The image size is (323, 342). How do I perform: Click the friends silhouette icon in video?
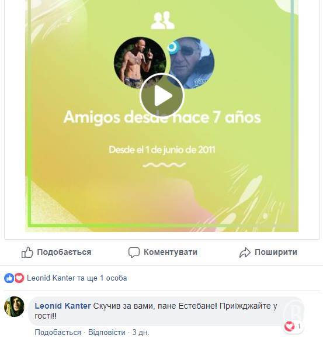tap(162, 20)
